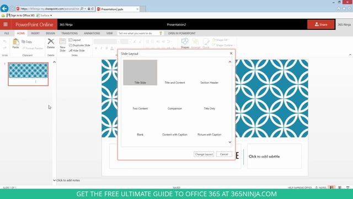Select the Title Slide layout
The image size is (353, 199).
[140, 72]
